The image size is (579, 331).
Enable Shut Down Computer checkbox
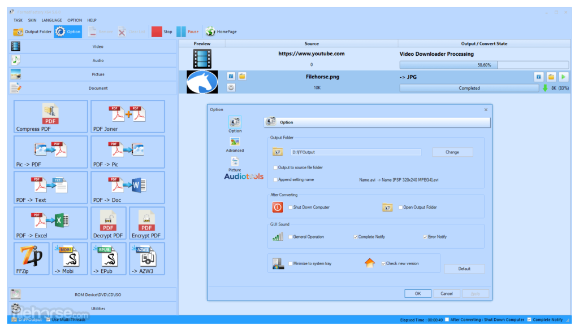tap(291, 208)
